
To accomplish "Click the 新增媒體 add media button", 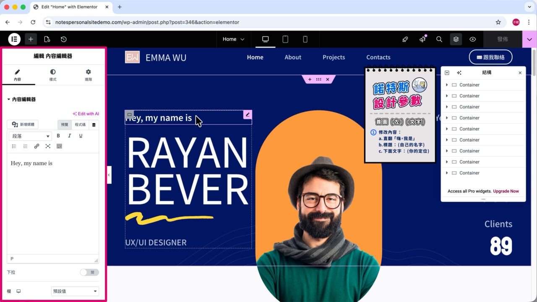I will 23,124.
